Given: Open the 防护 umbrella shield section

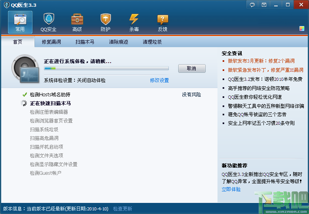Looking at the screenshot, I should coord(105,22).
